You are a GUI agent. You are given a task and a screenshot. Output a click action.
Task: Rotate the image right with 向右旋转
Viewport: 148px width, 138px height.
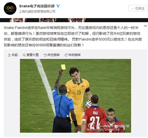73,55
